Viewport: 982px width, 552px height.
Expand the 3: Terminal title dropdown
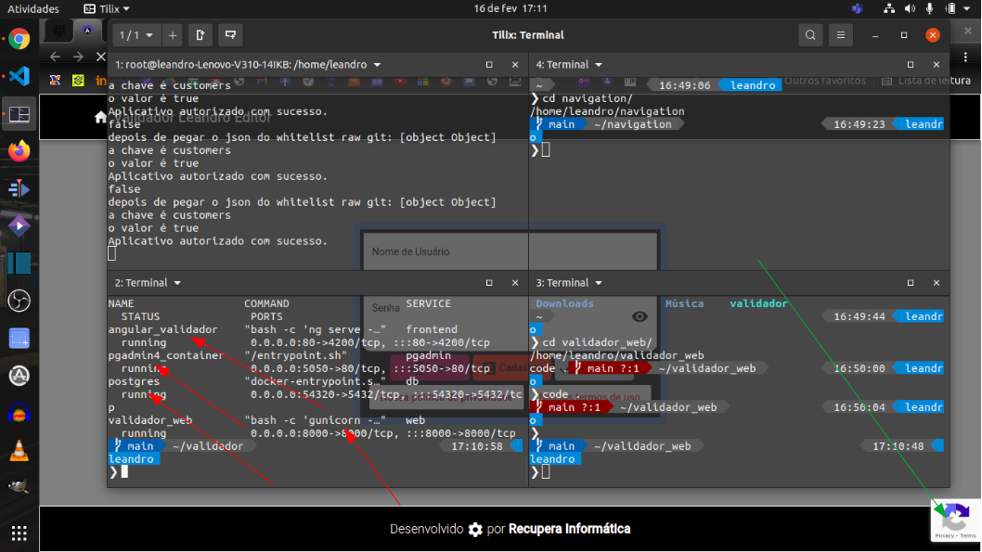pyautogui.click(x=599, y=283)
